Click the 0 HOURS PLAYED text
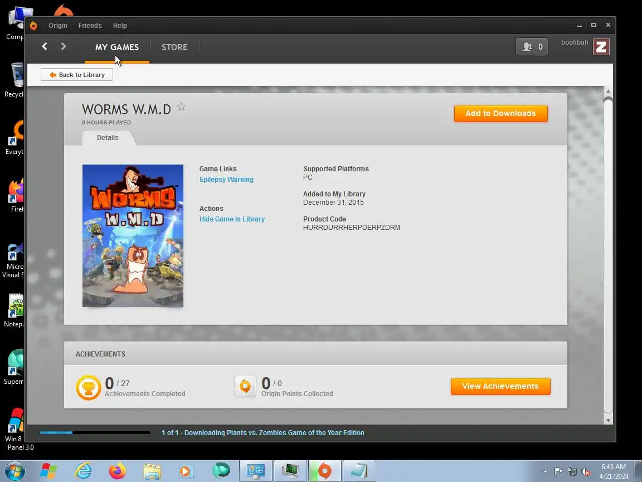The width and height of the screenshot is (642, 482). [106, 123]
